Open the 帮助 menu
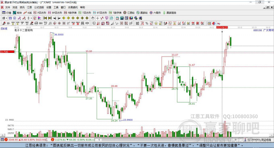 click(x=82, y=7)
